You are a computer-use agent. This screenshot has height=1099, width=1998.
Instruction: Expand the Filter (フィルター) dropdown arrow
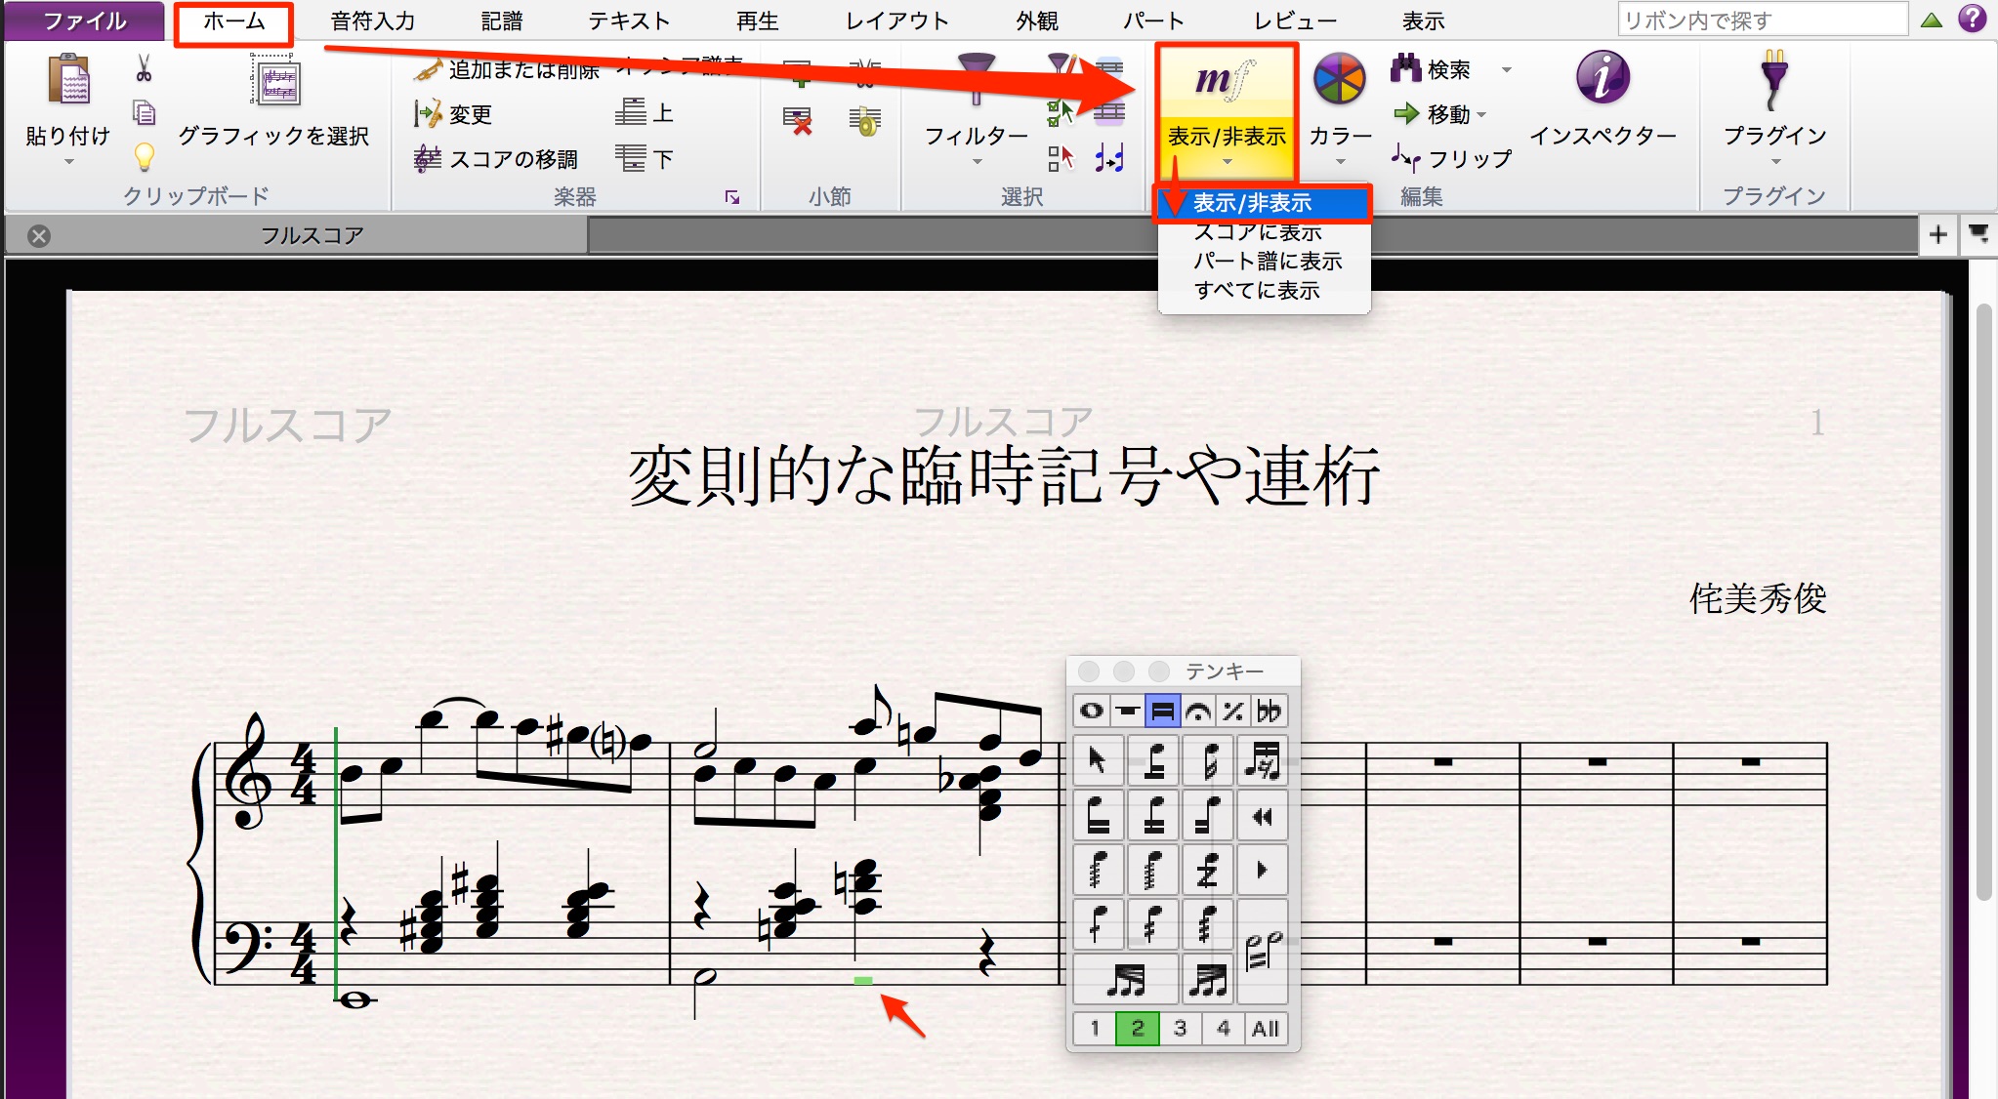pyautogui.click(x=976, y=162)
